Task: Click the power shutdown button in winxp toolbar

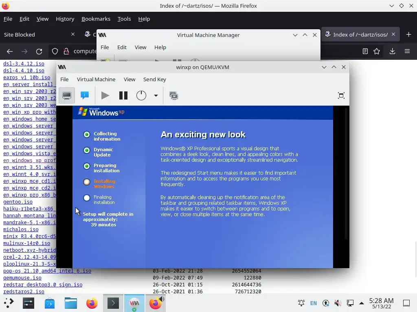Action: (x=141, y=95)
